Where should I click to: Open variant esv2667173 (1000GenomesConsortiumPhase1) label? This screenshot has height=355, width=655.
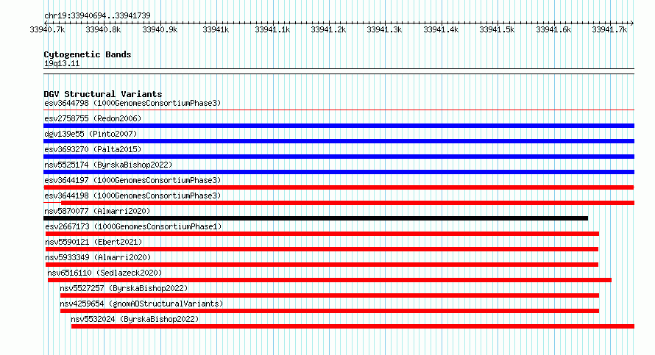133,226
